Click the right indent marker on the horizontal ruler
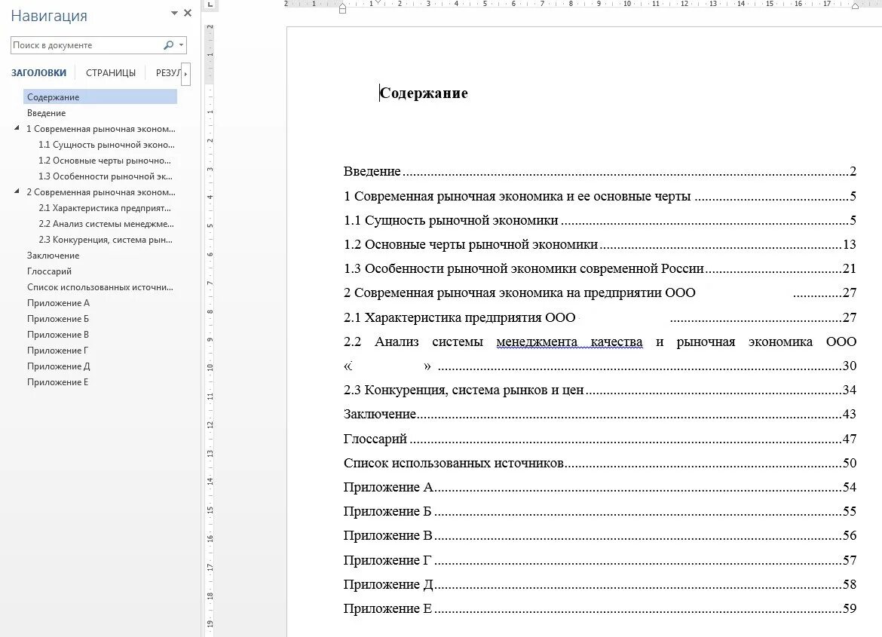The image size is (882, 637). pyautogui.click(x=855, y=6)
